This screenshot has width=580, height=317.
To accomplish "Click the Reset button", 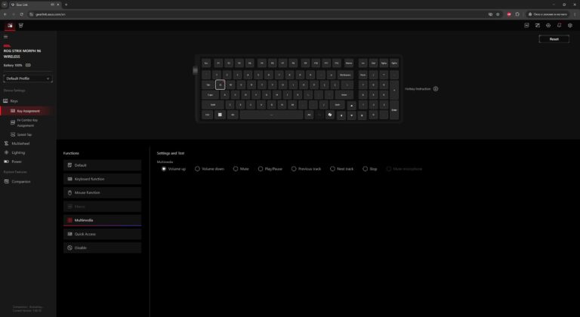I will point(554,39).
